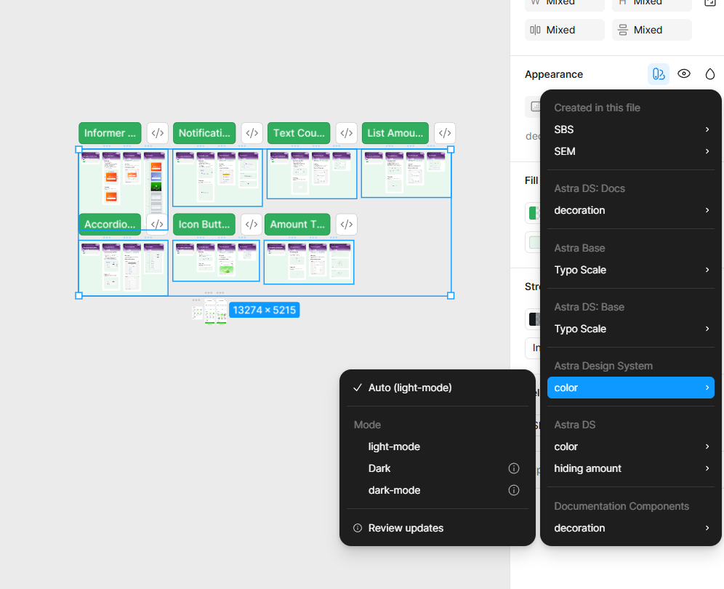Select the Notificati... frame label

pos(204,133)
